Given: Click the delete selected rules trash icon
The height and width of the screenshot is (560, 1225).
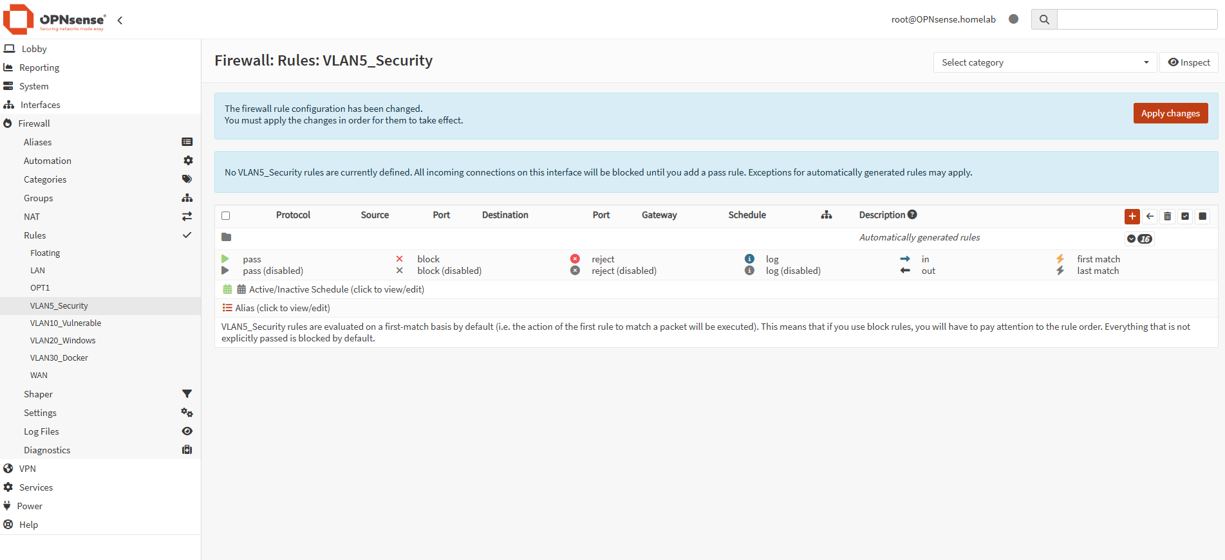Looking at the screenshot, I should click(x=1167, y=216).
